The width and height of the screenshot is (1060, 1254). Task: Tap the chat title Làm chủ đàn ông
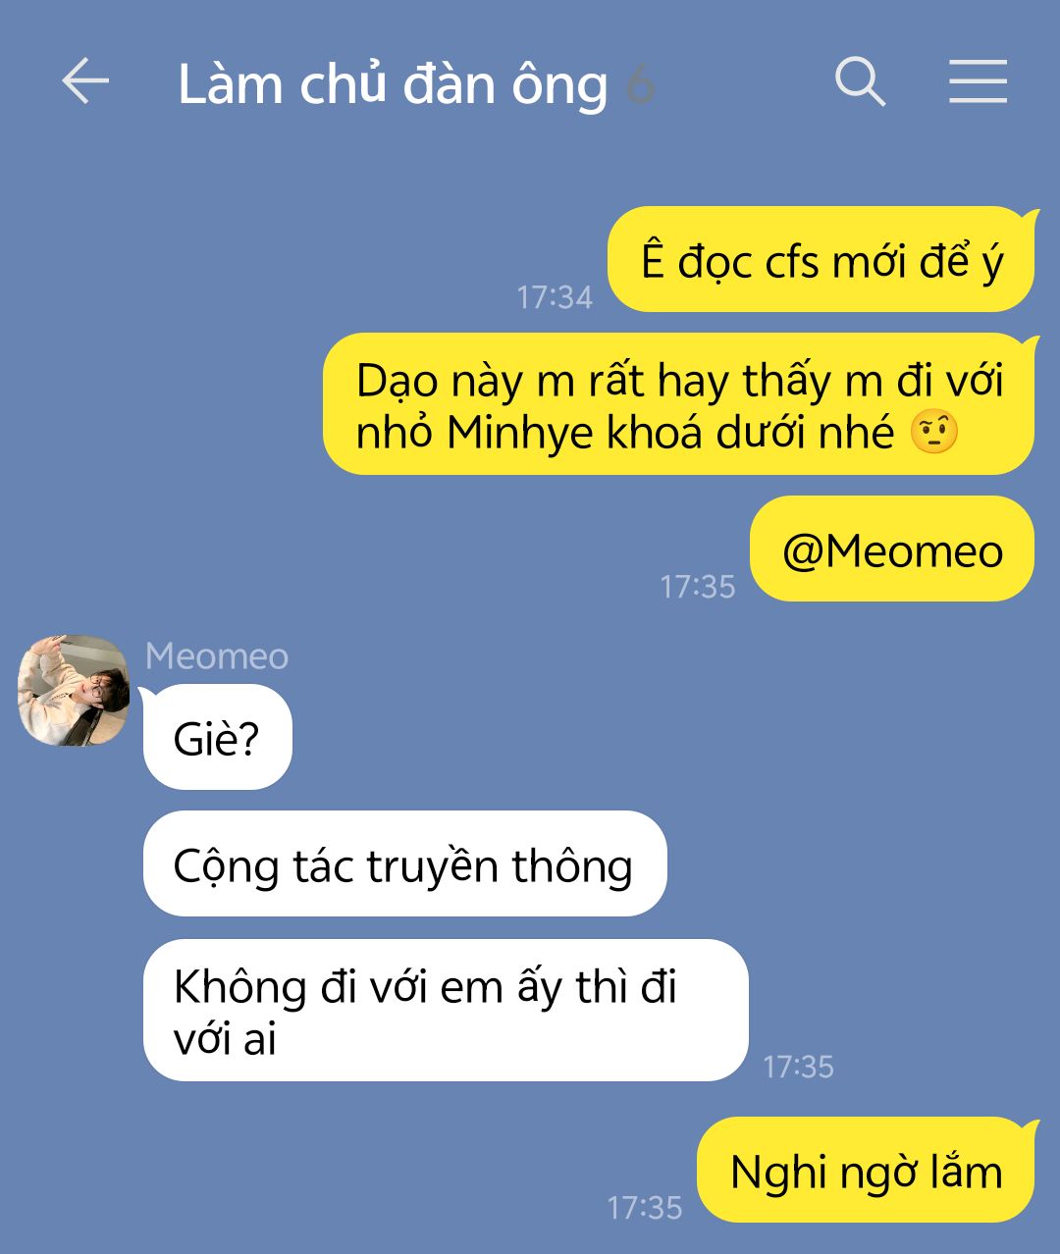[x=393, y=84]
